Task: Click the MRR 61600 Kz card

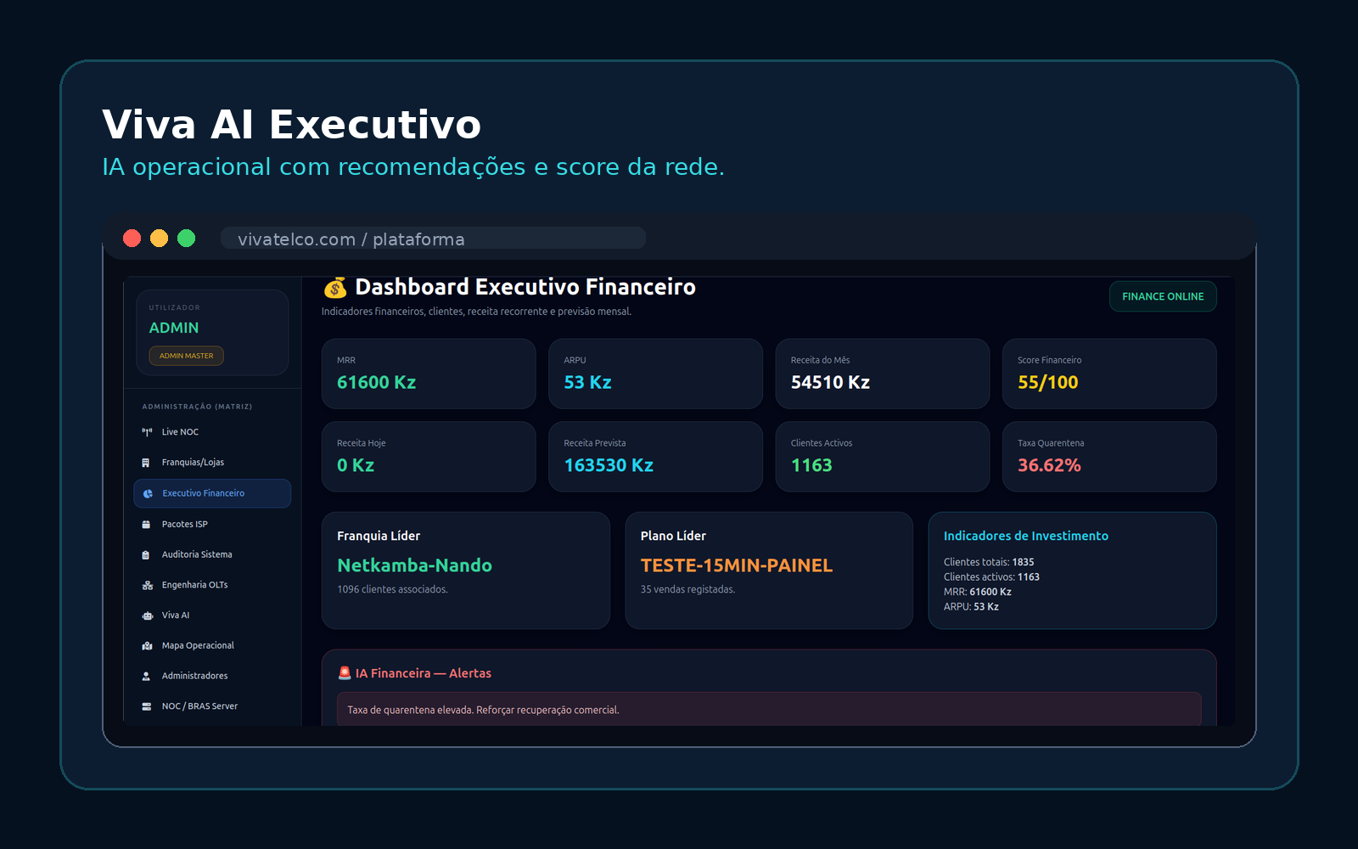Action: (x=429, y=374)
